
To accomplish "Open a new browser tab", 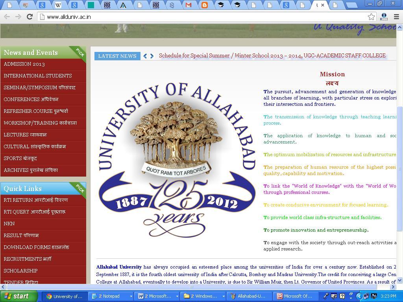I will (x=352, y=5).
